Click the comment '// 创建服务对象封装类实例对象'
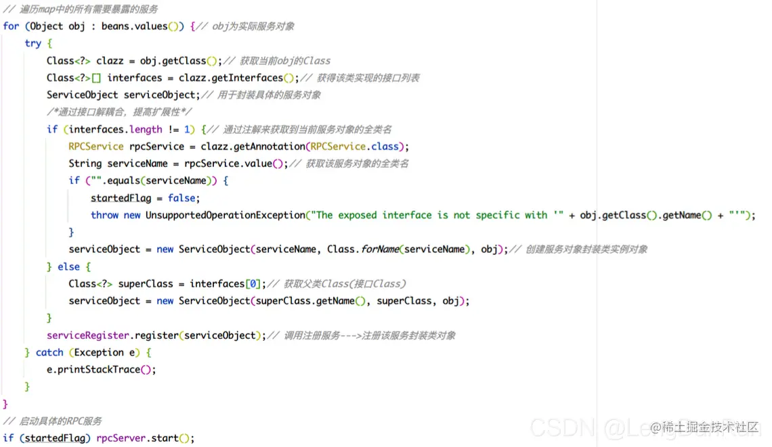This screenshot has height=447, width=772. tap(578, 250)
